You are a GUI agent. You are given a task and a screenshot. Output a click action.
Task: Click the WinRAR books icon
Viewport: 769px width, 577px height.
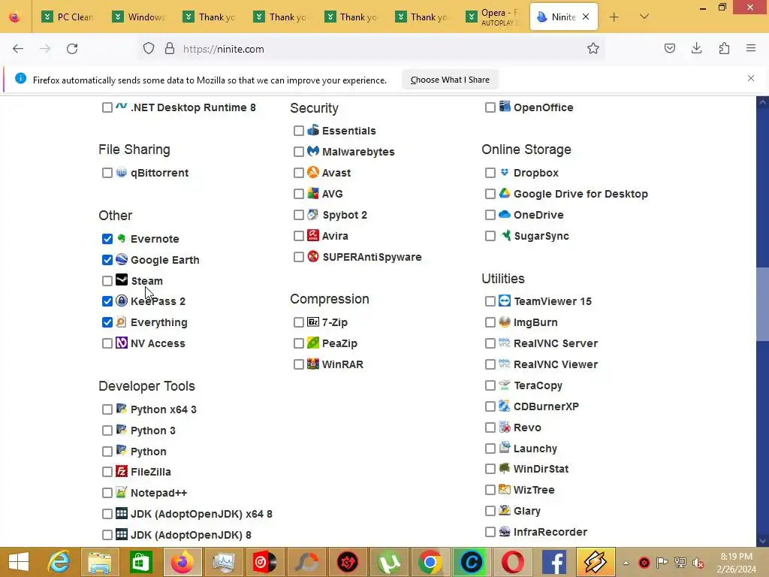coord(313,364)
